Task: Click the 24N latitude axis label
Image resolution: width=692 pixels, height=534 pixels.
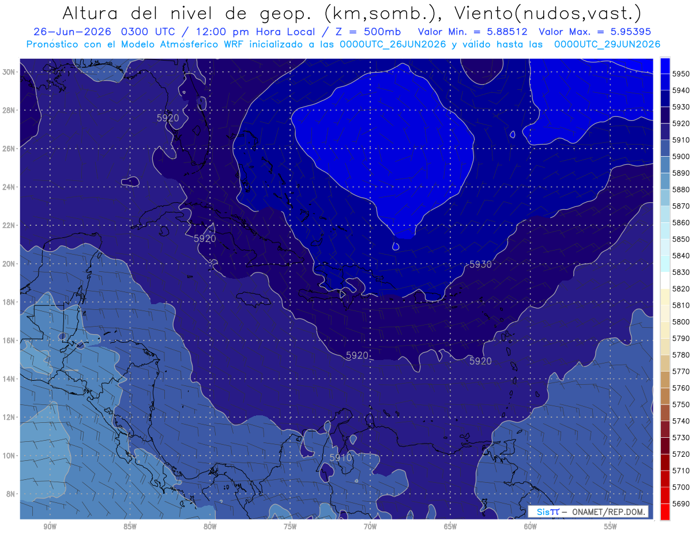Action: click(x=9, y=187)
